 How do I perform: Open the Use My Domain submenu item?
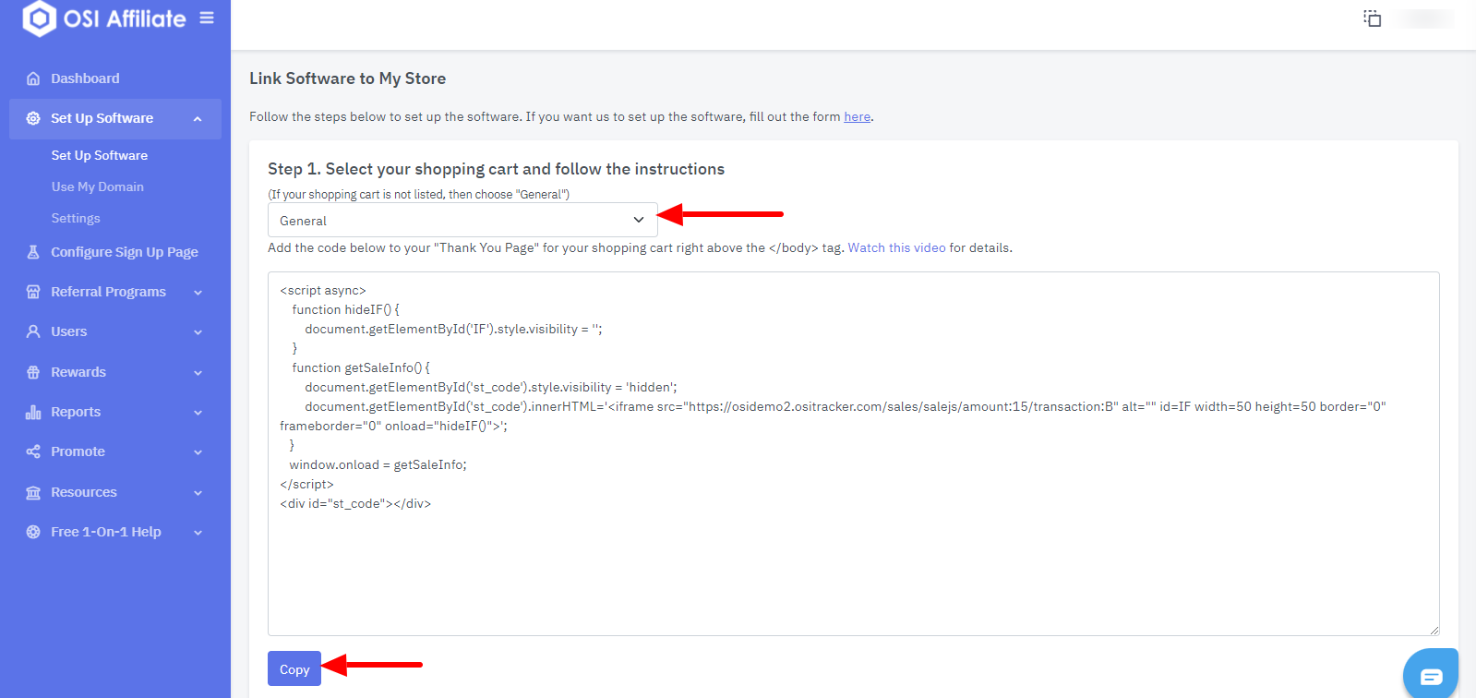pos(98,187)
